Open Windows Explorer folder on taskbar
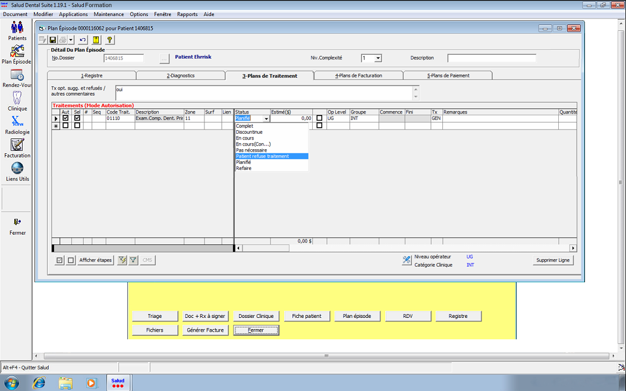This screenshot has height=391, width=626. [x=65, y=383]
